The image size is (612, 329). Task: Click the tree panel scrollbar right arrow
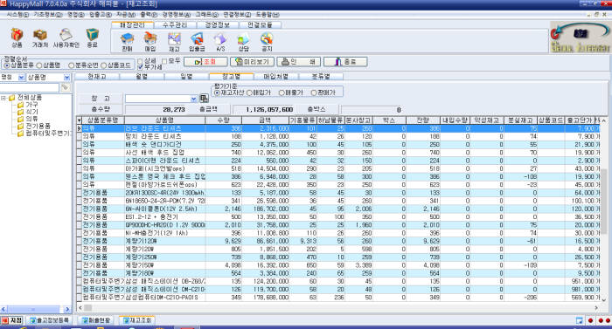[x=67, y=309]
